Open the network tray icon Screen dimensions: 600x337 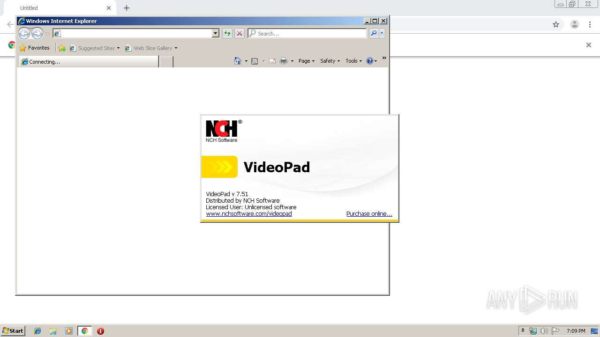coord(533,331)
